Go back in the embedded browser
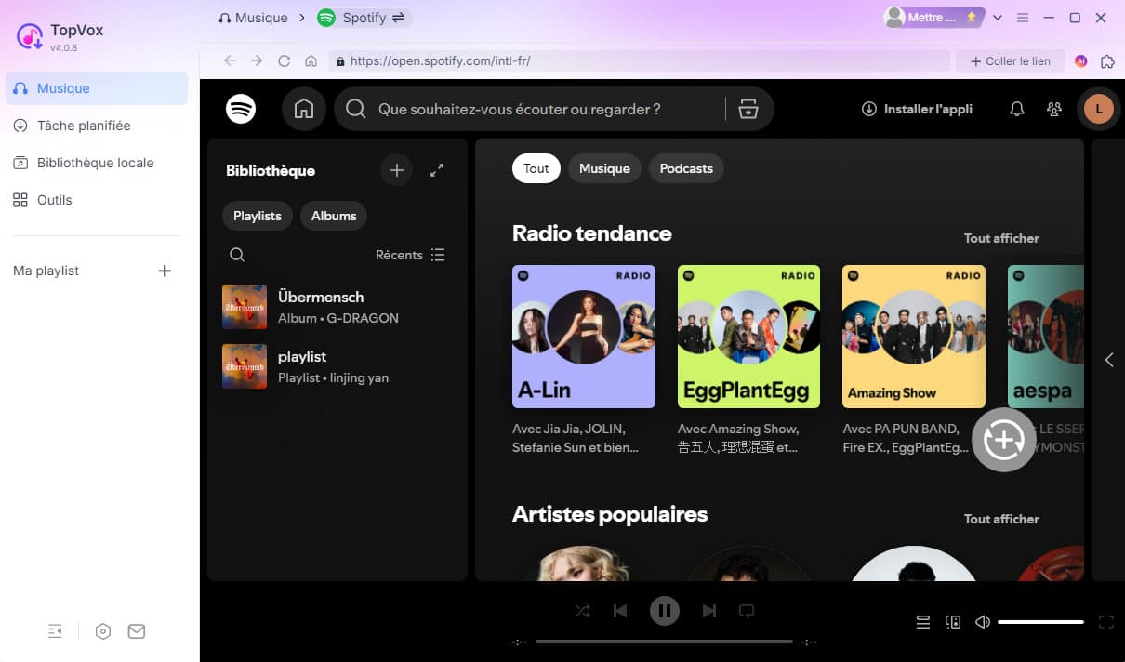This screenshot has width=1125, height=662. 230,61
